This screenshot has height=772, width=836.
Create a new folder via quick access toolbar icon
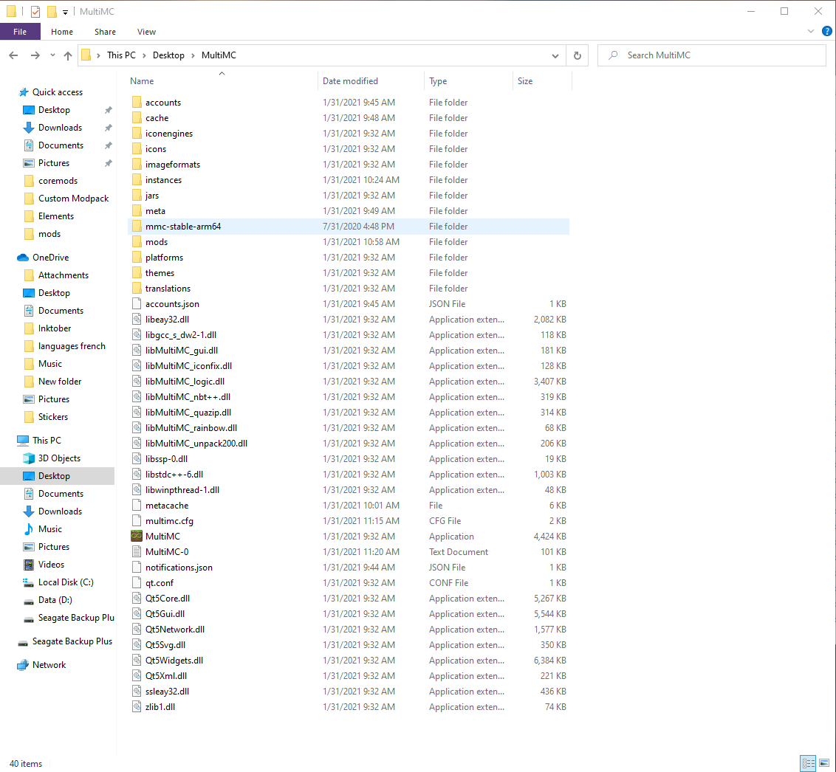tap(51, 11)
